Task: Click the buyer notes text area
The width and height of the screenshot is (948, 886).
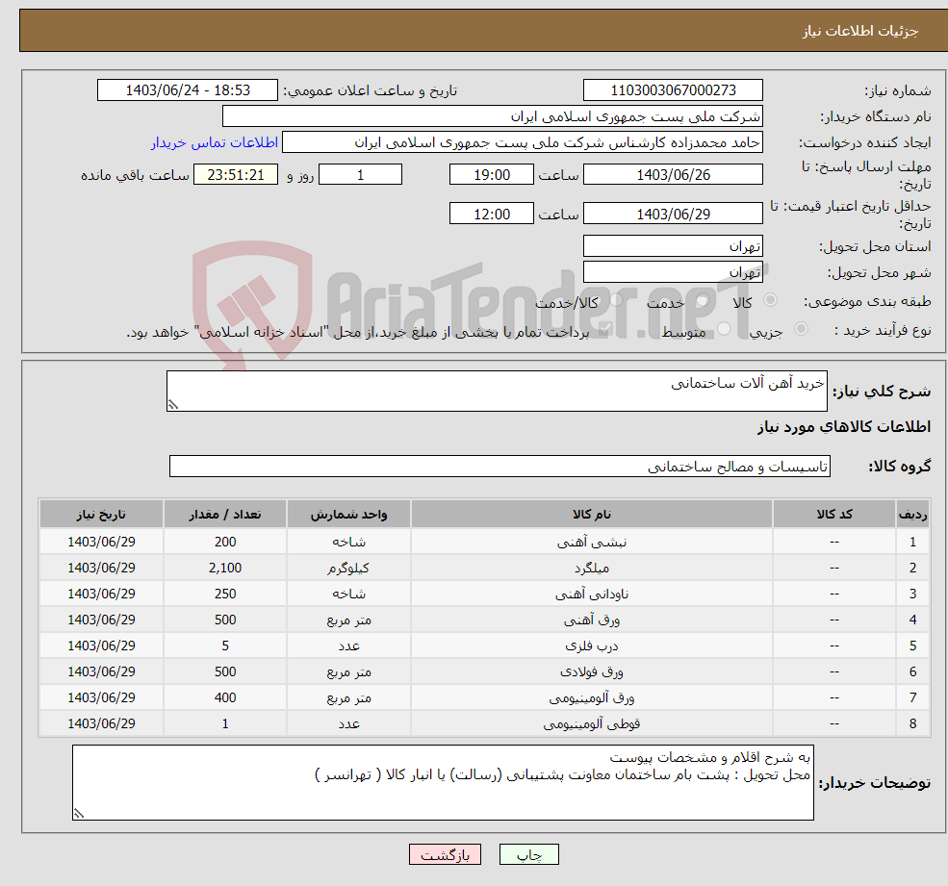Action: tap(443, 782)
